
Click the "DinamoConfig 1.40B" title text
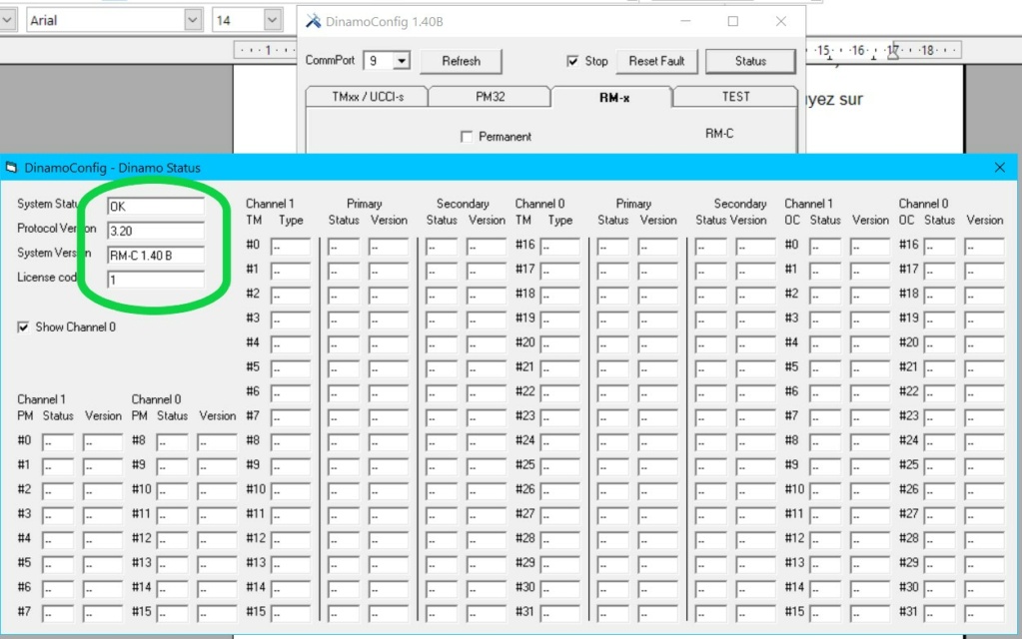coord(384,22)
